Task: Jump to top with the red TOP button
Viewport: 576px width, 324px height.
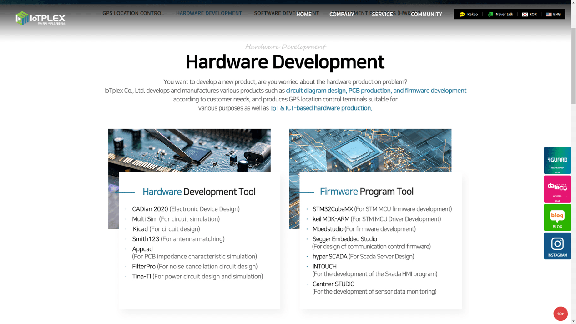Action: click(x=561, y=314)
